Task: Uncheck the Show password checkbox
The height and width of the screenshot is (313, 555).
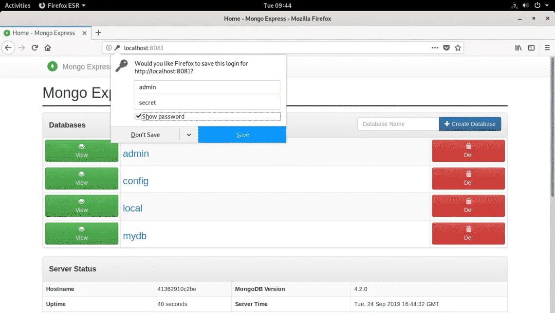Action: pyautogui.click(x=138, y=116)
